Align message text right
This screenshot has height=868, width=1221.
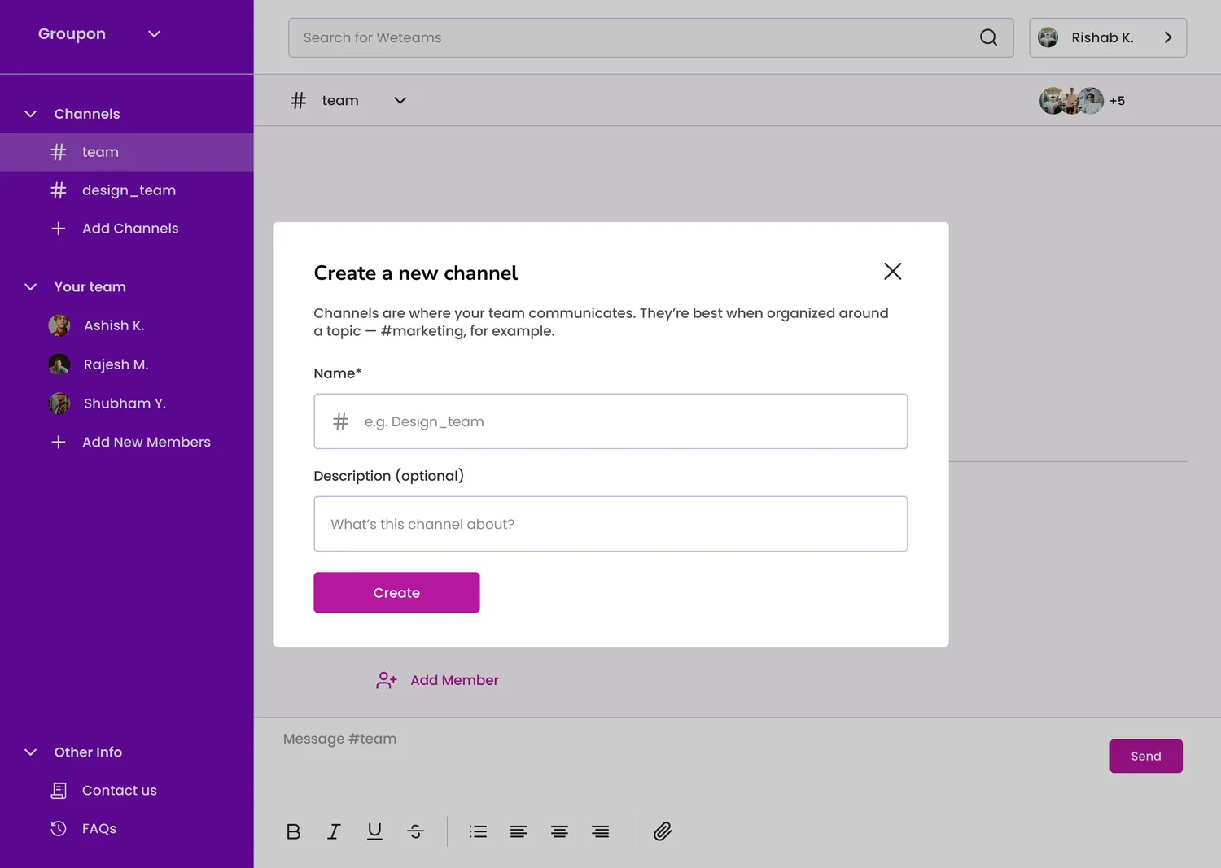600,831
